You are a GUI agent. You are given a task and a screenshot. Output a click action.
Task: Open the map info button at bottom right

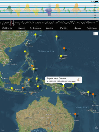tap(97, 128)
